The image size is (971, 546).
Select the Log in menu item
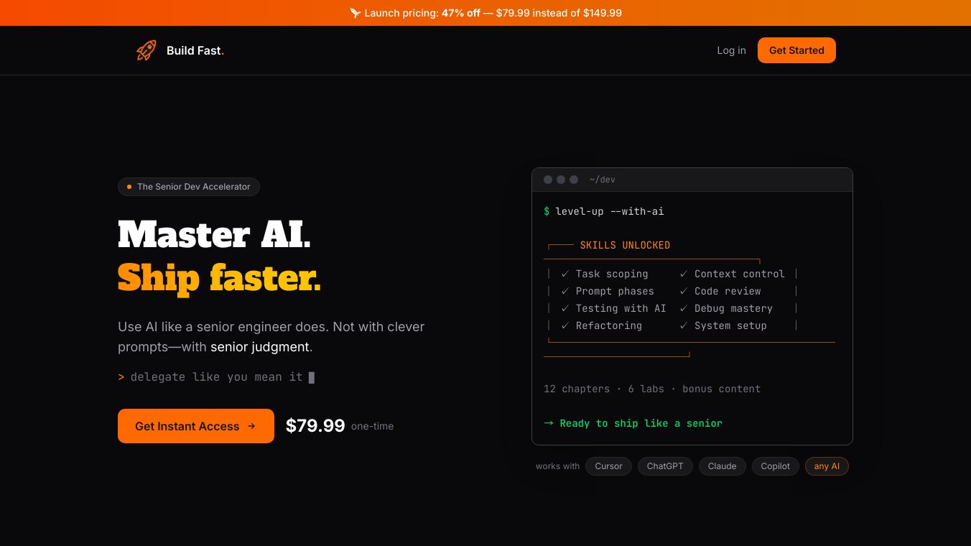pyautogui.click(x=731, y=50)
